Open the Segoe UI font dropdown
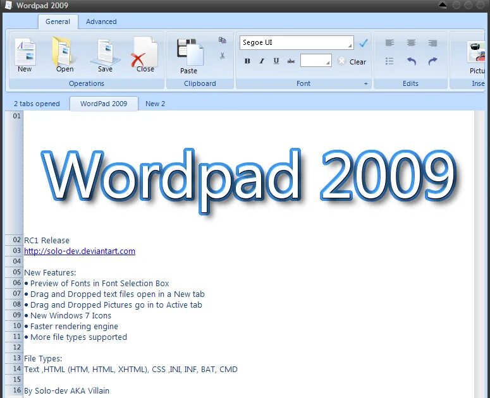This screenshot has height=398, width=490. tap(297, 42)
